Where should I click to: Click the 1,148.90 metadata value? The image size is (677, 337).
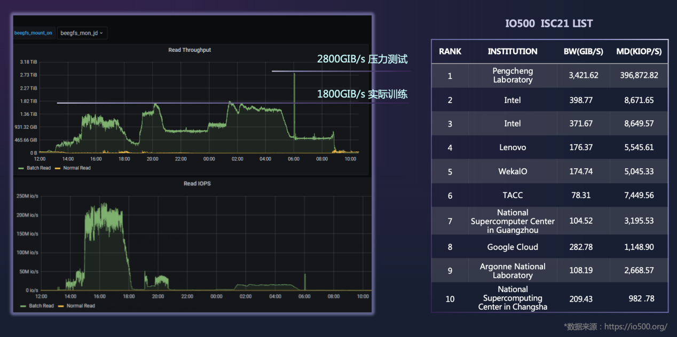point(639,247)
